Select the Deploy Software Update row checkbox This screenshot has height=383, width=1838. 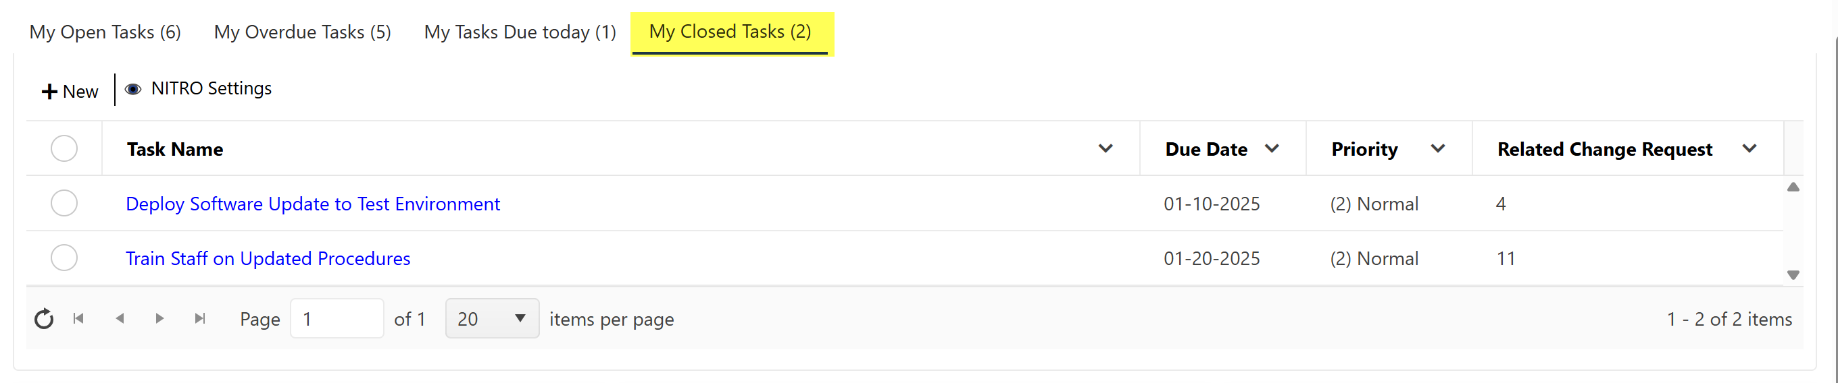pos(64,204)
